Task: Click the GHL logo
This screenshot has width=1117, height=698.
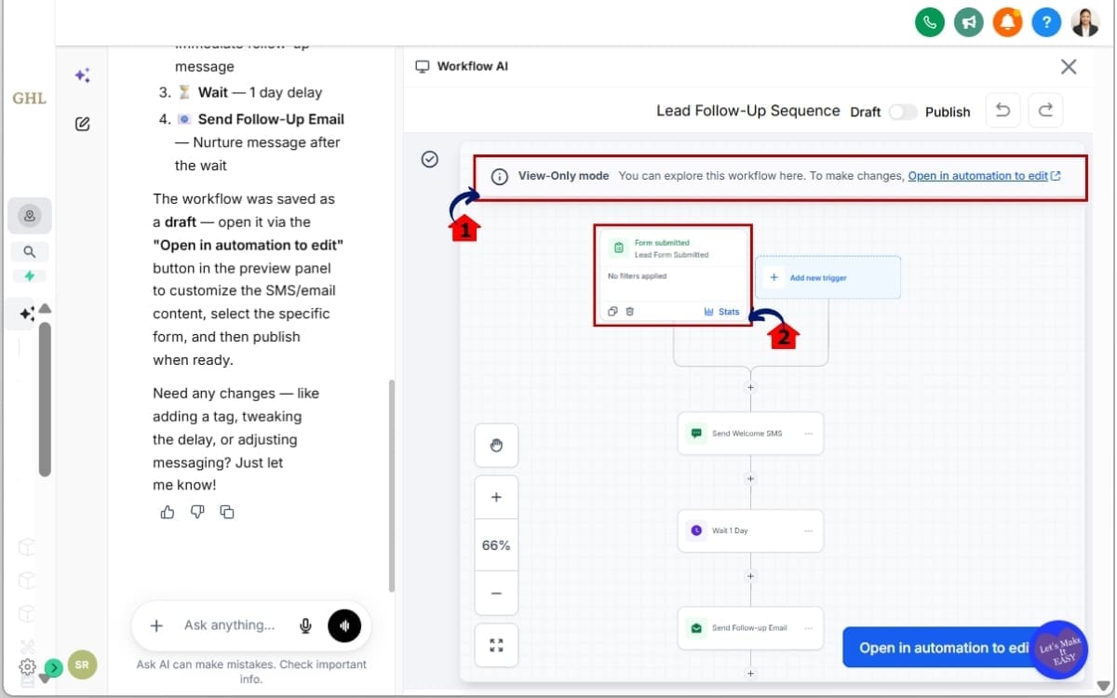Action: coord(29,98)
